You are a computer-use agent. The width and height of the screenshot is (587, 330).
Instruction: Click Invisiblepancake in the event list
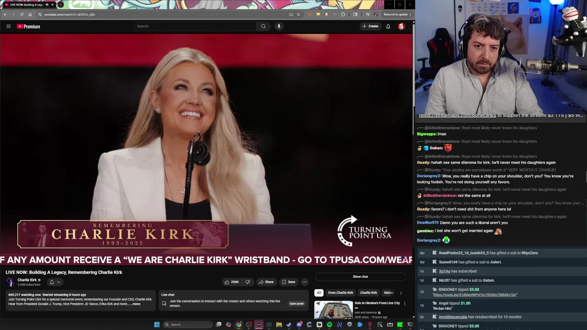(453, 317)
